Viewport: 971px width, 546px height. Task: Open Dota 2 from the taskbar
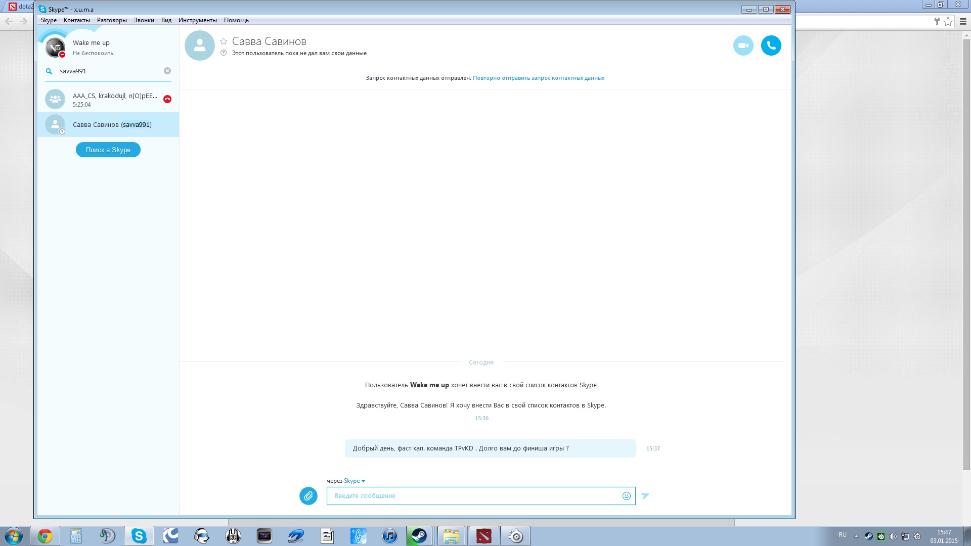484,536
